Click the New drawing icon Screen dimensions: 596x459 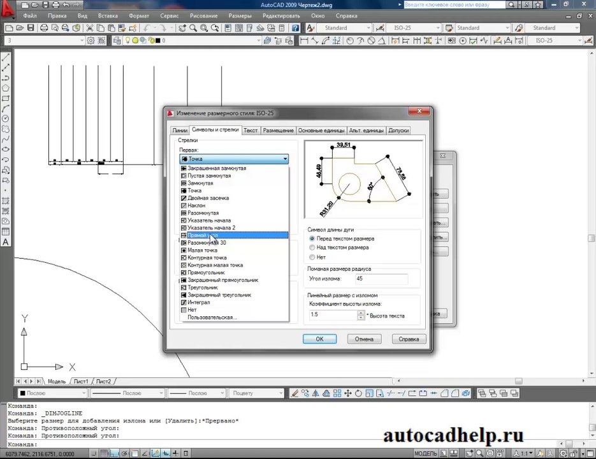[x=9, y=28]
